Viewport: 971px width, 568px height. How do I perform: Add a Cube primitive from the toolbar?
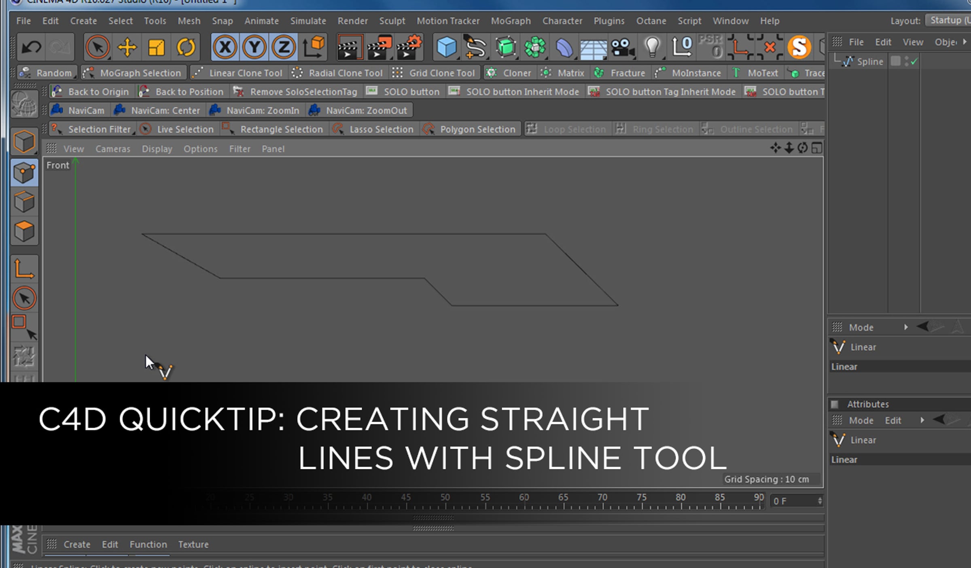(447, 47)
